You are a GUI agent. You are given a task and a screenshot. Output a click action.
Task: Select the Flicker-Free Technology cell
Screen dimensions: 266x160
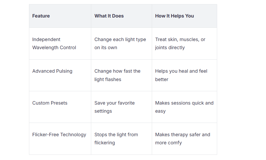(x=60, y=139)
